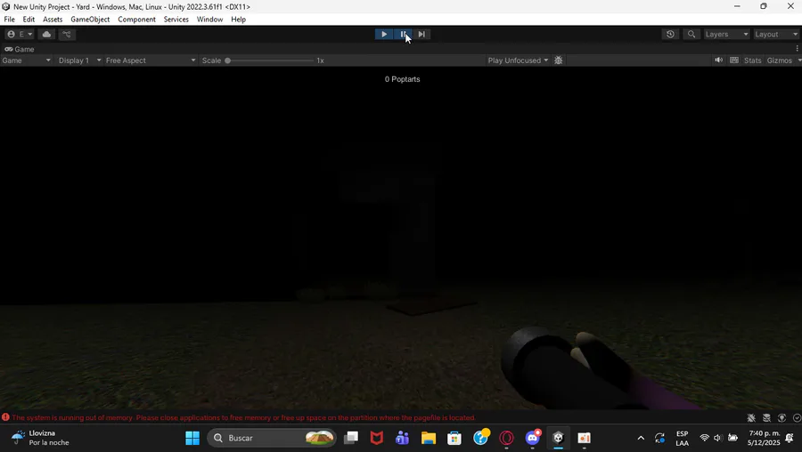Screen dimensions: 802x452
Task: Click the cache server icon in status bar
Action: tap(766, 418)
